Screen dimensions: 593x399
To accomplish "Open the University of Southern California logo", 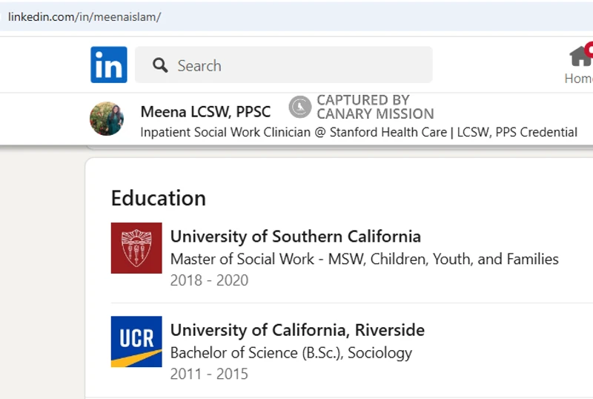I will click(x=136, y=248).
